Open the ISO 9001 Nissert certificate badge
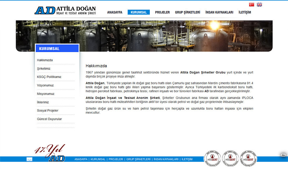 point(212,158)
